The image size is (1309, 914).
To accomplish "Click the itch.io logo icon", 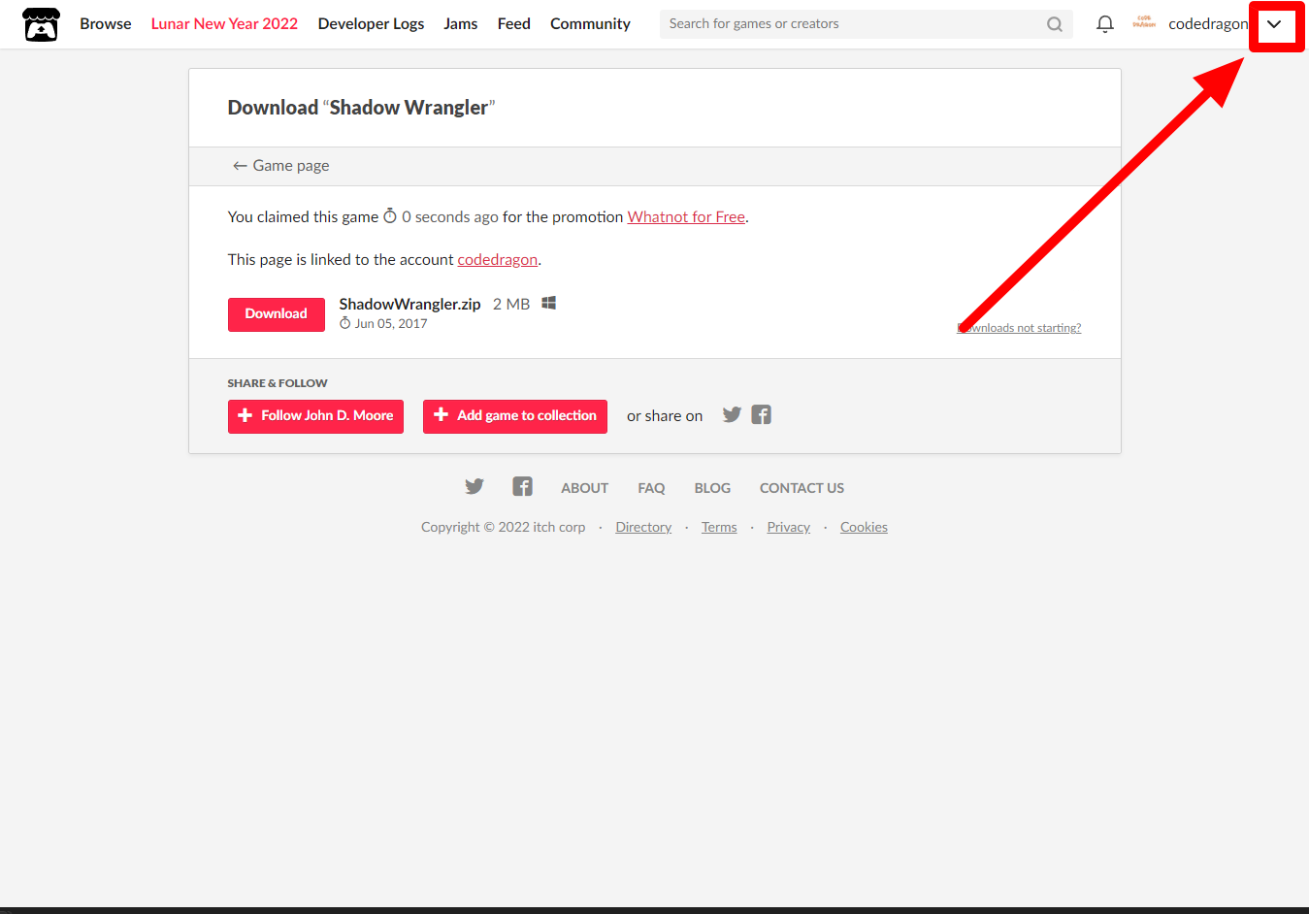I will click(41, 24).
